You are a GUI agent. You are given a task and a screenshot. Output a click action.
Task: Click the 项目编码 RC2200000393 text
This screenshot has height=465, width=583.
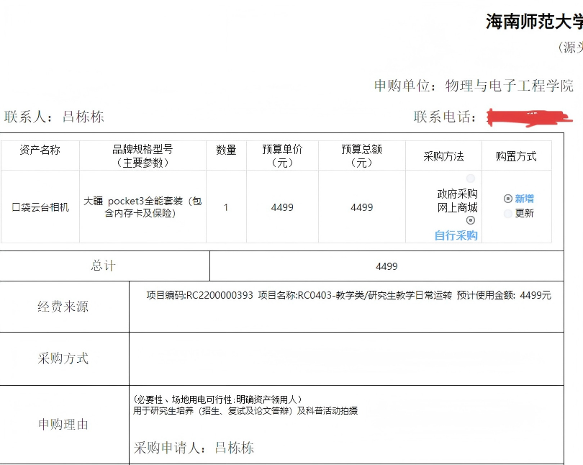[200, 295]
